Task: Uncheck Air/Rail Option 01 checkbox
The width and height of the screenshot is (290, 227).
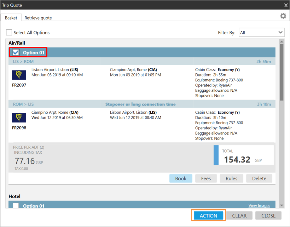Action: [16, 53]
